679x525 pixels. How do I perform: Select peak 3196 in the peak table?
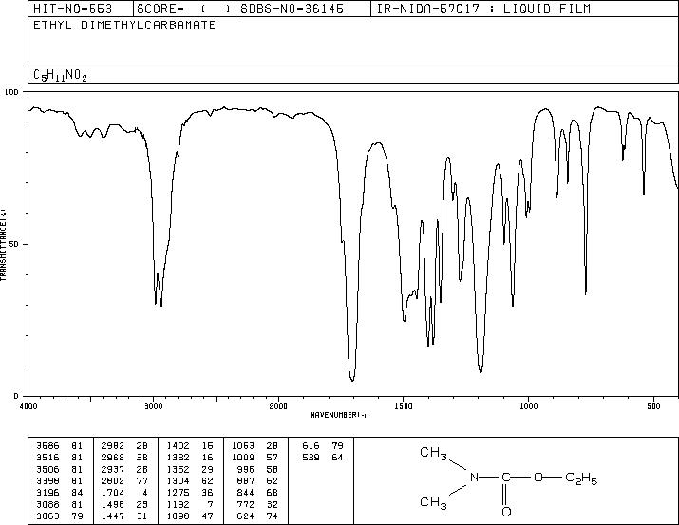point(59,493)
